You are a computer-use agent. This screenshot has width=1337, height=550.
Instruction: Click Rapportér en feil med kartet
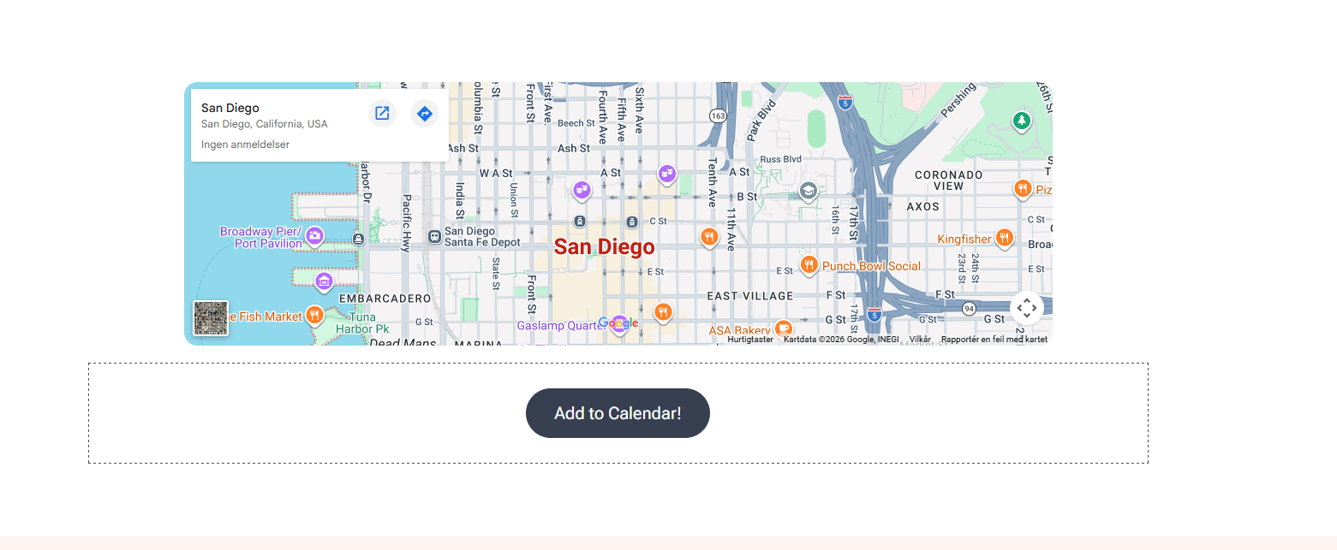click(994, 340)
